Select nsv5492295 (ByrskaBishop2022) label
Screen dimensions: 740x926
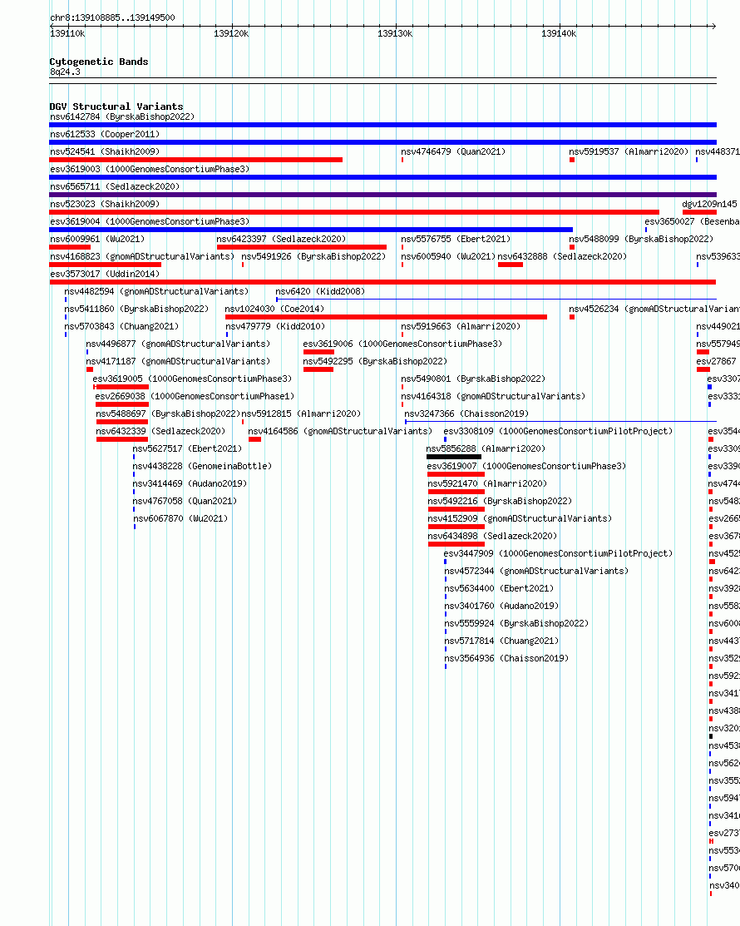[x=375, y=361]
